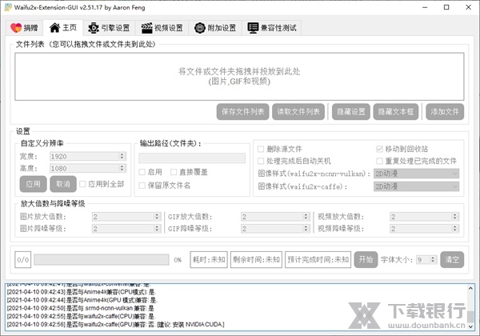The height and width of the screenshot is (336, 480).
Task: Start processing with the 开始 button
Action: [x=366, y=259]
